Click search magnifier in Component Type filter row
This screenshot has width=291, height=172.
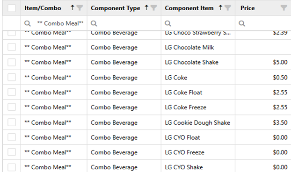pos(94,23)
